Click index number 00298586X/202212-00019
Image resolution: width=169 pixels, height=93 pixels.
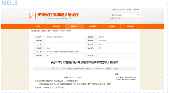coord(55,37)
